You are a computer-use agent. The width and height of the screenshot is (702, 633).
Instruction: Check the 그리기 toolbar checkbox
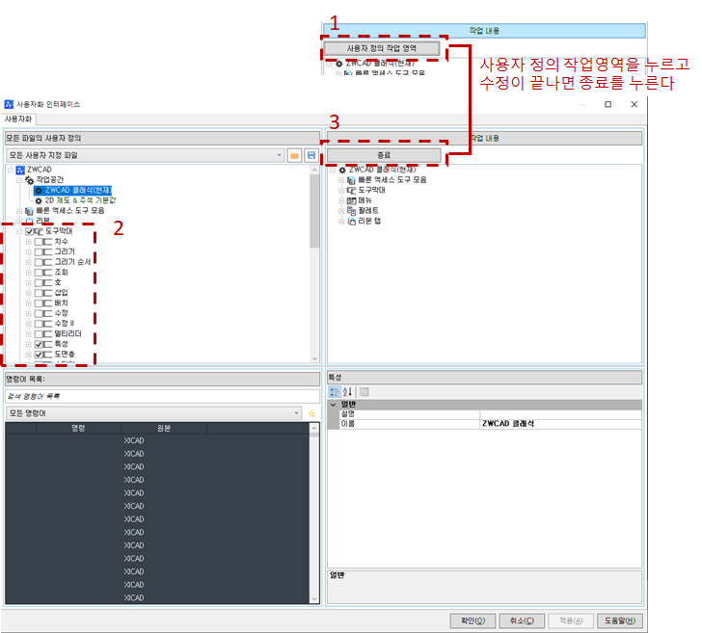[39, 252]
